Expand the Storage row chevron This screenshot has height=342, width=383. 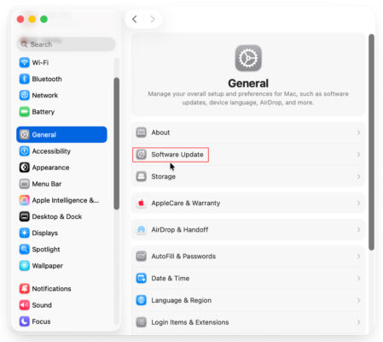358,176
